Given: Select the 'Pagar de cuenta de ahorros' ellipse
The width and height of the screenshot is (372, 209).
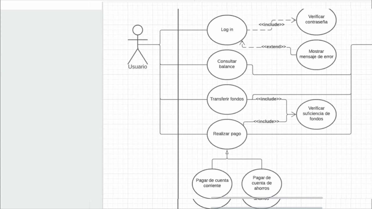Looking at the screenshot, I should pos(262,183).
